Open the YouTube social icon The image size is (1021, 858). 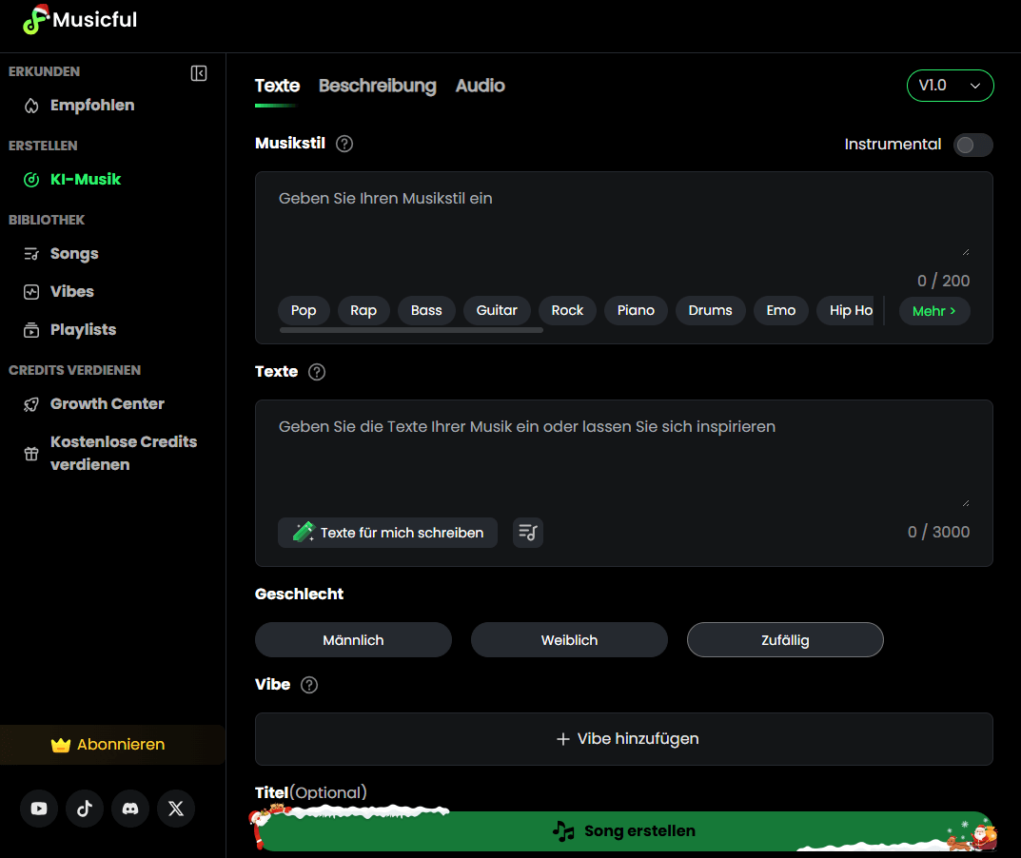tap(39, 809)
